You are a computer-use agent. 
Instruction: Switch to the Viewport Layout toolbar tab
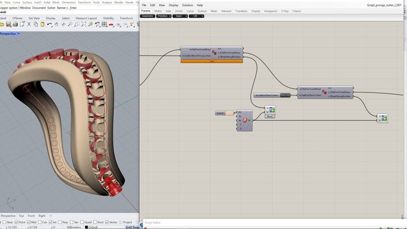[86, 18]
